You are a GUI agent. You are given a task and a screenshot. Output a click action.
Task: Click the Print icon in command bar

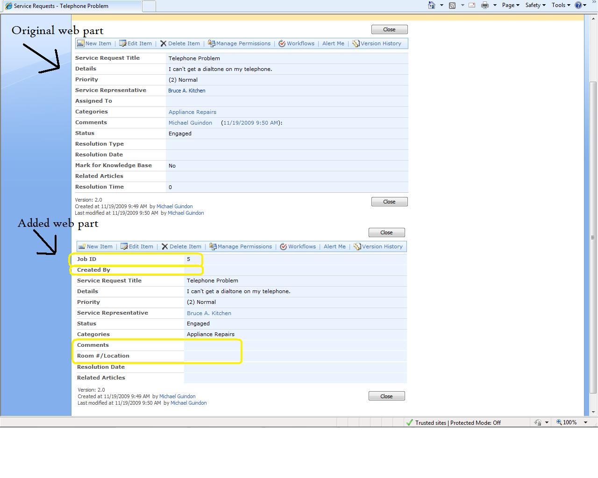(485, 5)
